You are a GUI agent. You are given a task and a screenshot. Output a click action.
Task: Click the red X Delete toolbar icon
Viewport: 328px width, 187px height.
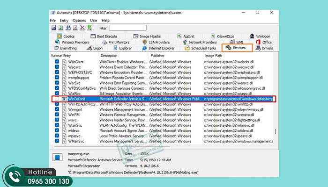coord(82,28)
